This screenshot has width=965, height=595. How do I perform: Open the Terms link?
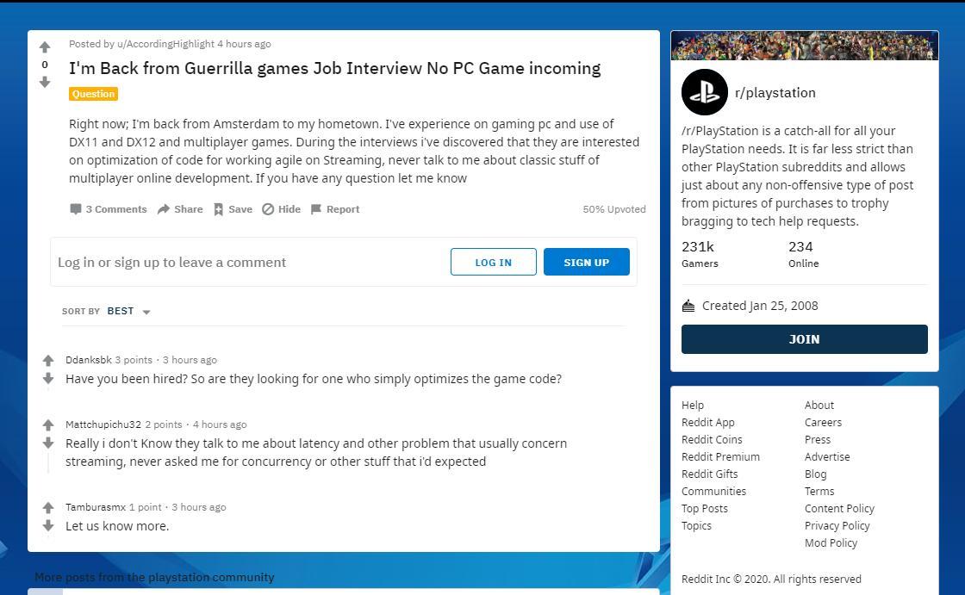click(x=819, y=492)
